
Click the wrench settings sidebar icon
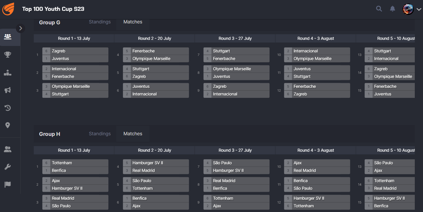click(x=8, y=167)
